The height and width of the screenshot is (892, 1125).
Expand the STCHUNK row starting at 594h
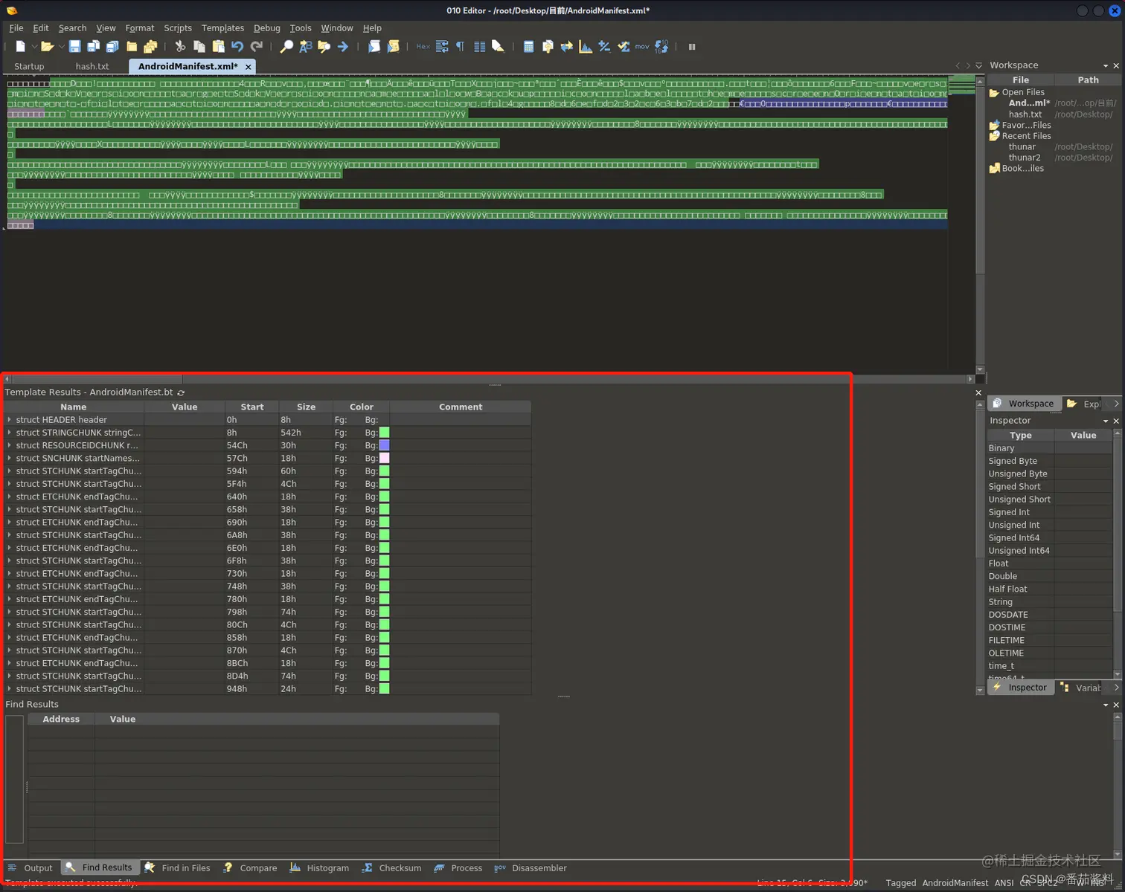coord(10,471)
